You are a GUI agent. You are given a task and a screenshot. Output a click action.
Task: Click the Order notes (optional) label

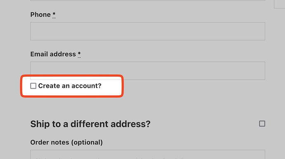click(66, 142)
